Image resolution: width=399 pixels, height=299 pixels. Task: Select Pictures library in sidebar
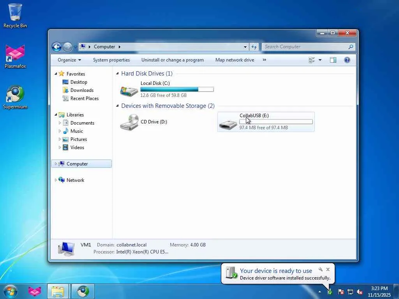point(79,139)
